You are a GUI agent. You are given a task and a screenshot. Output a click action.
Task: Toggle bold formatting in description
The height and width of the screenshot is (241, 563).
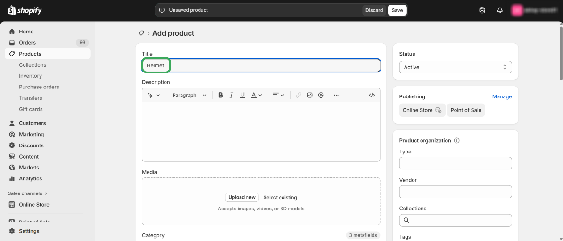220,95
